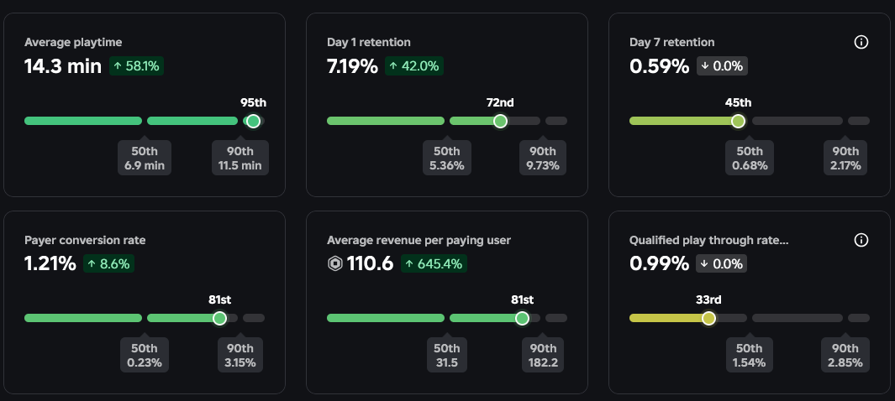This screenshot has width=895, height=401.
Task: Click the 50th 6.9 min benchmark label
Action: click(x=145, y=159)
